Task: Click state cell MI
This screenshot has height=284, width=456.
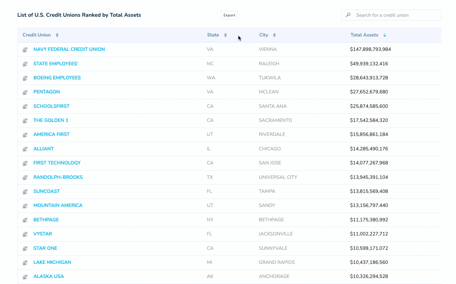Action: click(x=210, y=262)
